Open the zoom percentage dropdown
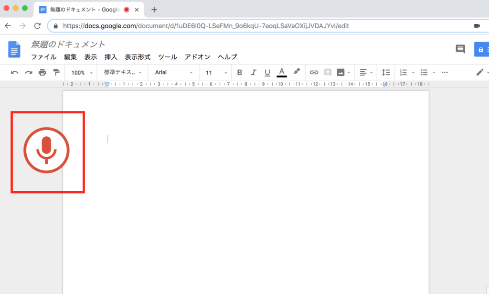The height and width of the screenshot is (294, 489). click(80, 72)
